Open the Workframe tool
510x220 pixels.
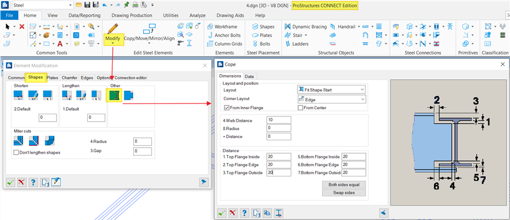point(222,27)
